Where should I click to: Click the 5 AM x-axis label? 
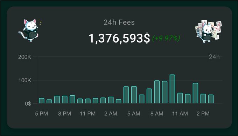pyautogui.click(x=134, y=114)
